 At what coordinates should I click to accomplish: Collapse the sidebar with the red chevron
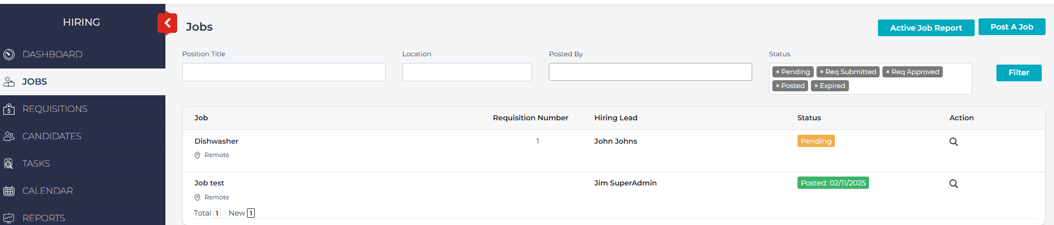167,23
